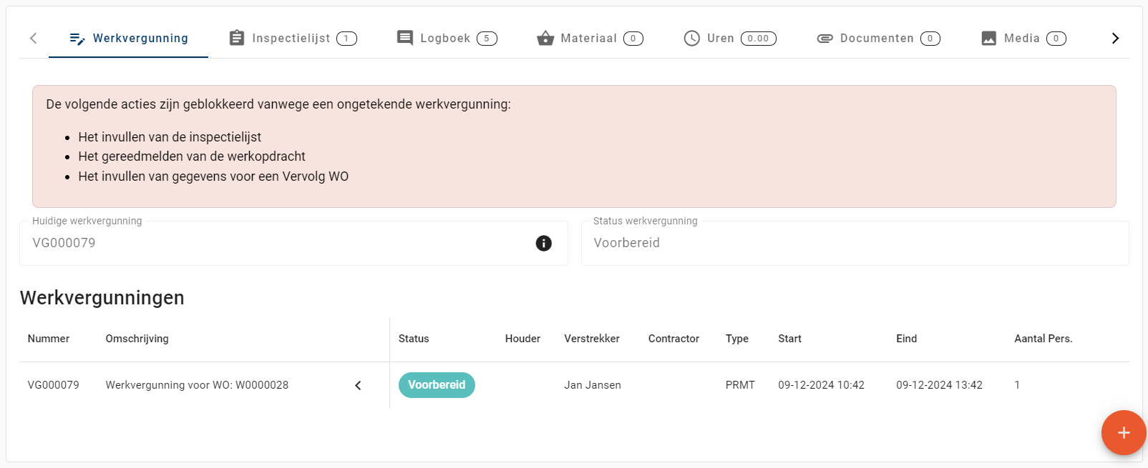Sort by the Start column header
Screen dimensions: 1148x468
click(x=789, y=339)
